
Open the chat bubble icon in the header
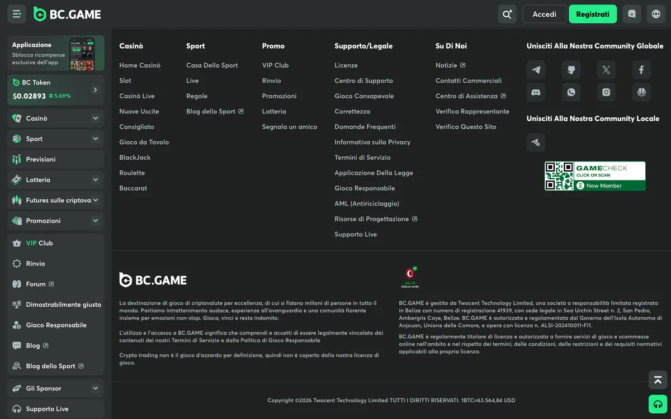pos(632,14)
